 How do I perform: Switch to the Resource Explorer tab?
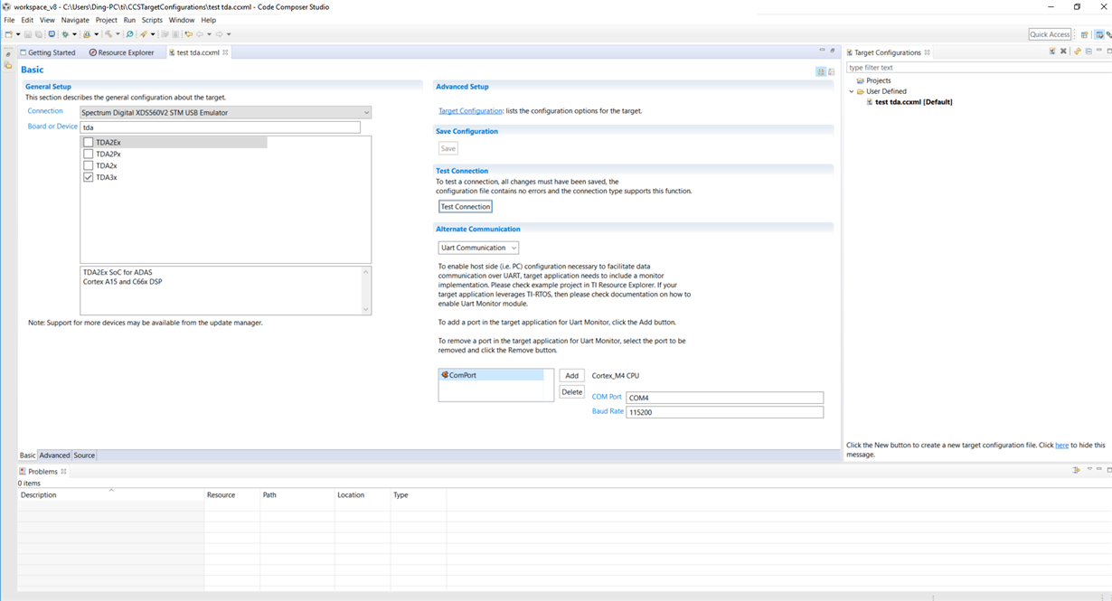pos(122,52)
